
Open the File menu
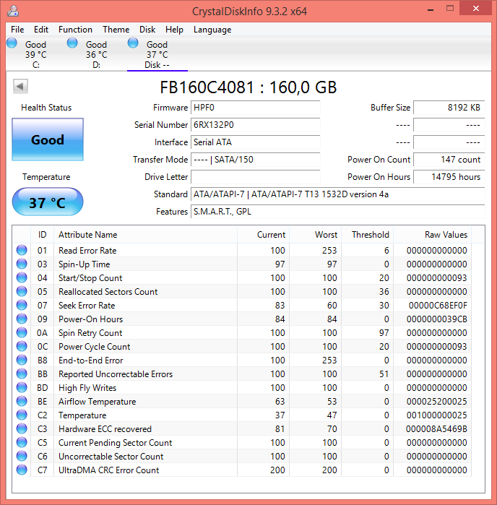coord(17,30)
